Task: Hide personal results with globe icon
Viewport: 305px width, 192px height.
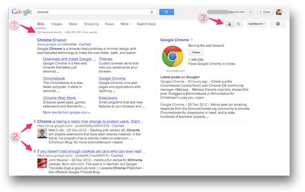Action: [x=238, y=24]
